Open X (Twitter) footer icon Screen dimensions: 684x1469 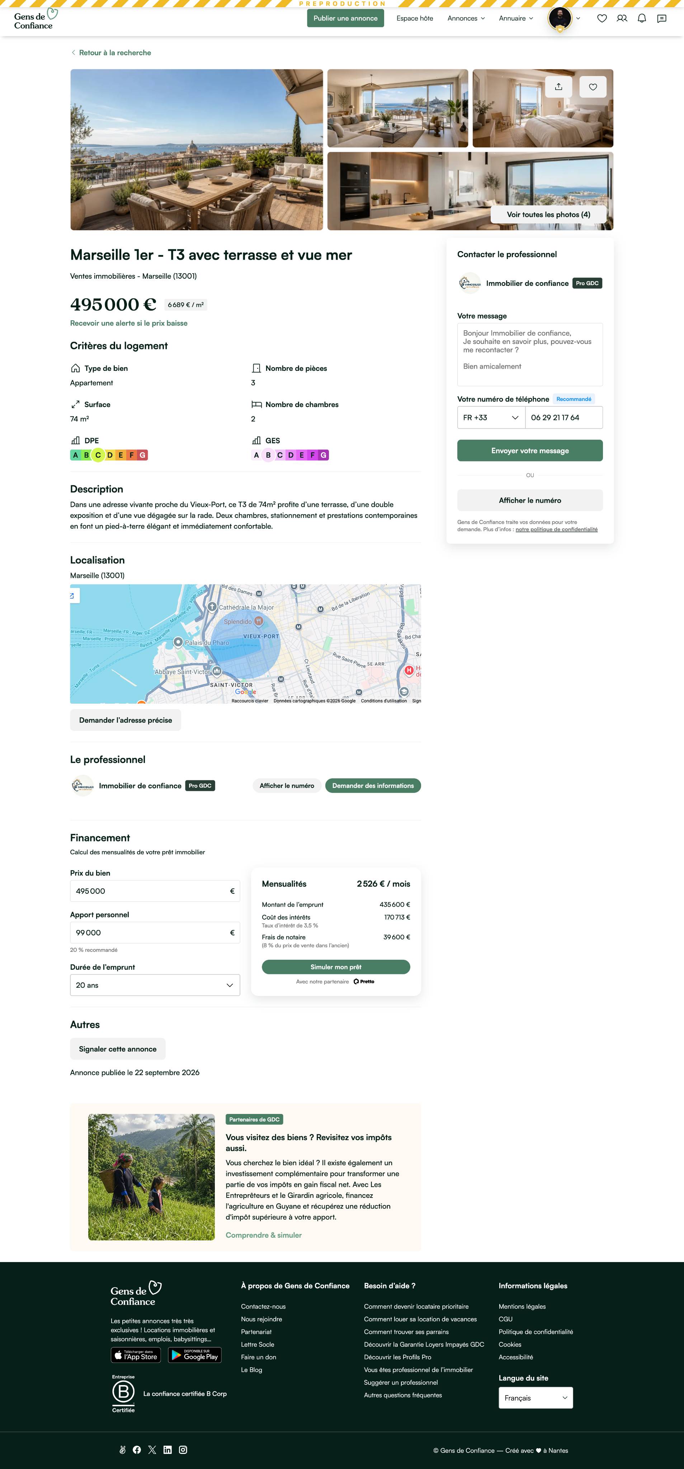point(152,1450)
